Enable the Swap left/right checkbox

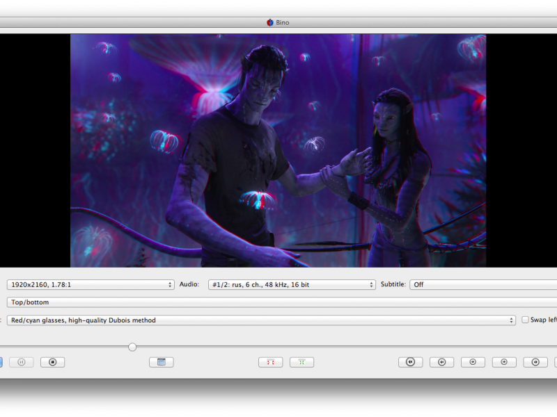pyautogui.click(x=525, y=320)
